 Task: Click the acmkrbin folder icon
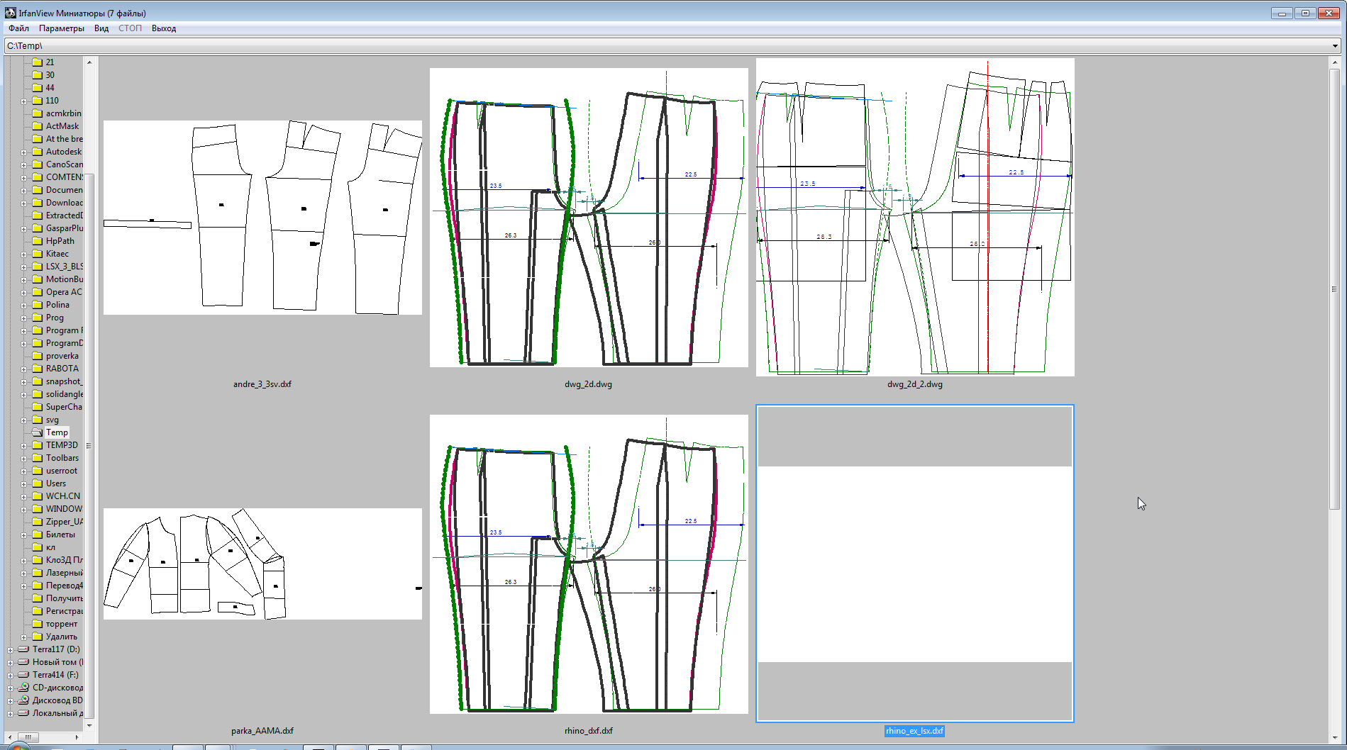tap(37, 113)
